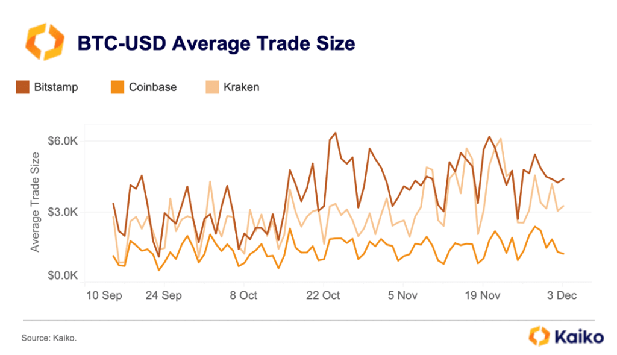
Task: Toggle the Coinbase legend color swatch
Action: [117, 87]
